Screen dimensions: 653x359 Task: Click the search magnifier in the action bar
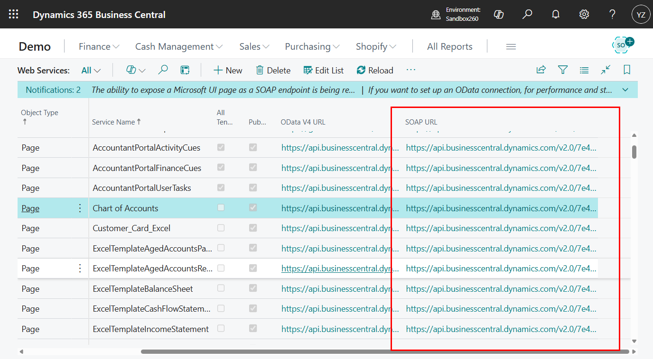(x=163, y=70)
